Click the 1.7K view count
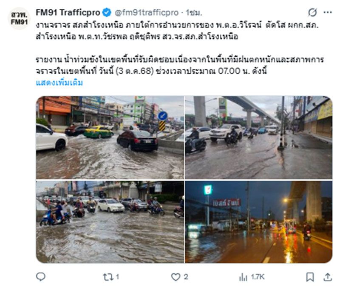Screen dimensions: 340x287 click(x=258, y=277)
